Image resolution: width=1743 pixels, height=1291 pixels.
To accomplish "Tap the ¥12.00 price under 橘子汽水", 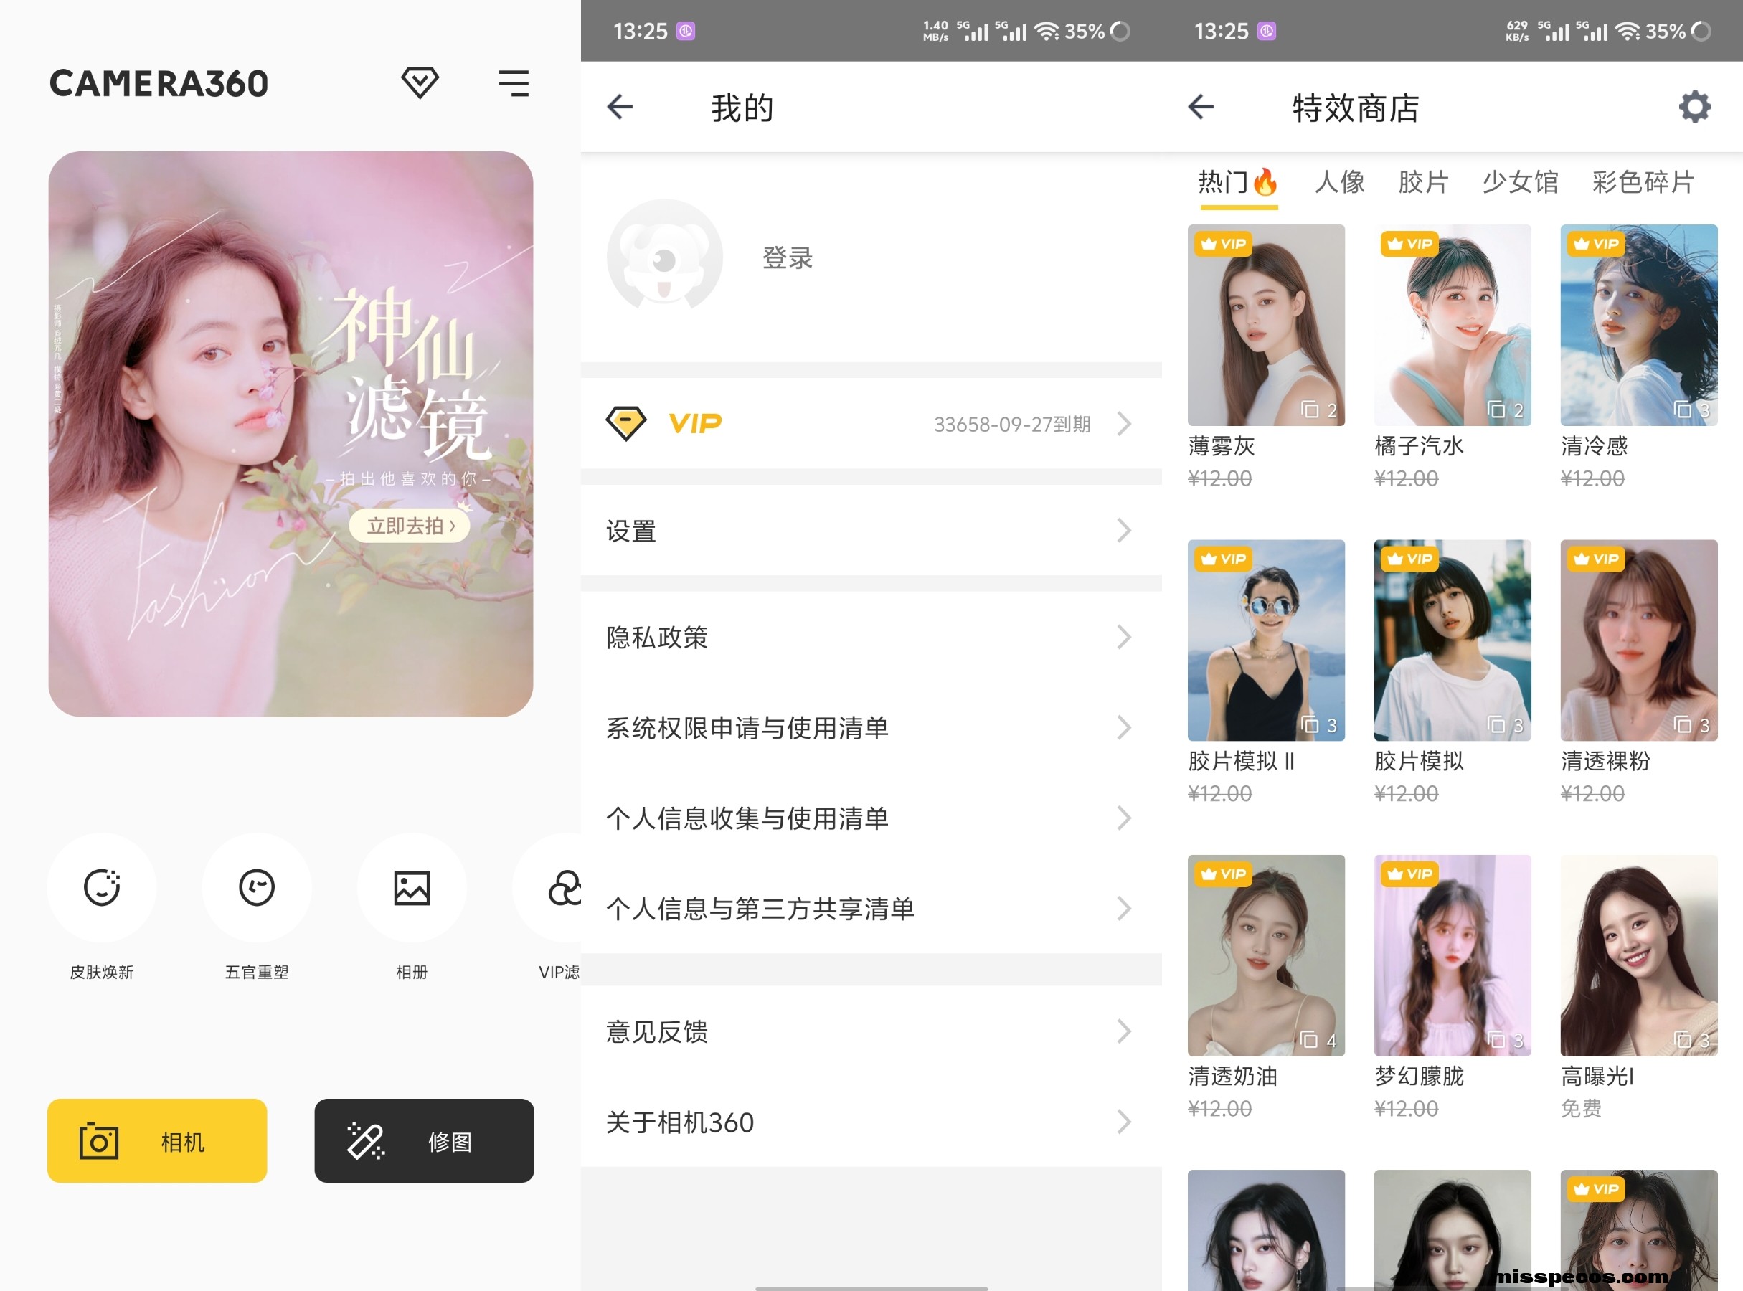I will point(1406,478).
